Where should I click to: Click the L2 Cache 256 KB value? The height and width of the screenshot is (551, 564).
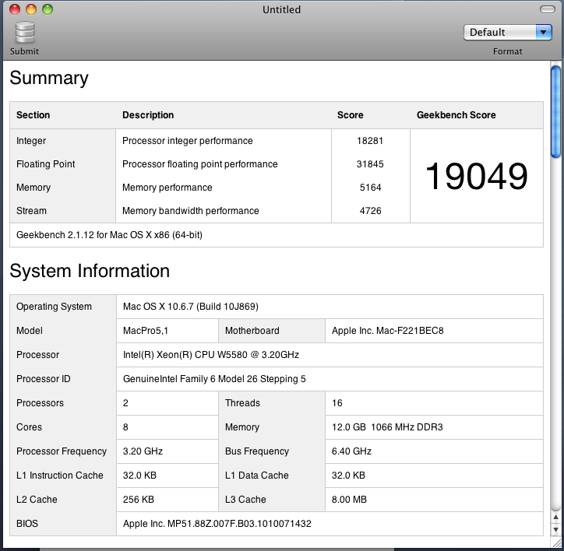(x=139, y=499)
